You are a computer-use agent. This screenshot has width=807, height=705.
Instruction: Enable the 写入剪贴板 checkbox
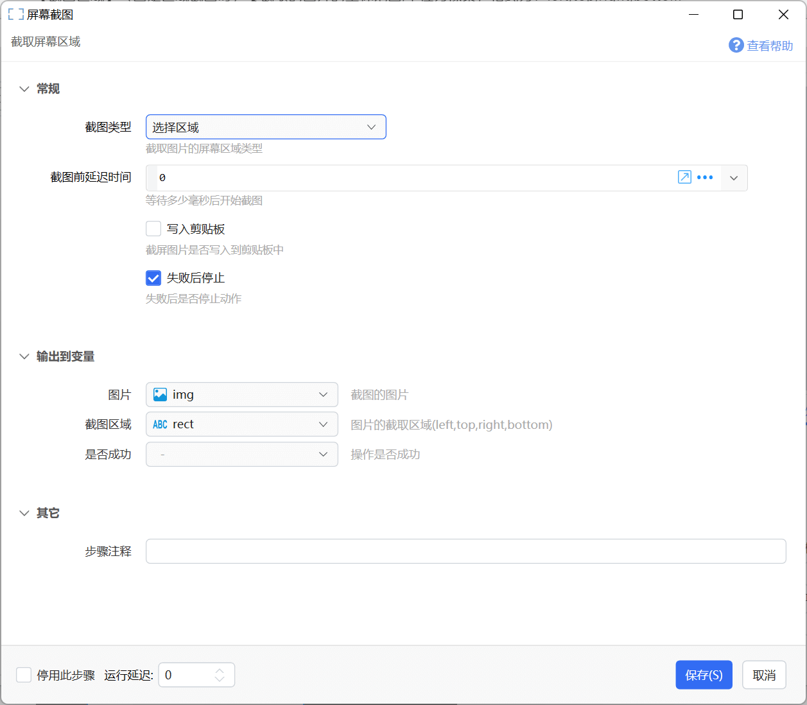[153, 229]
